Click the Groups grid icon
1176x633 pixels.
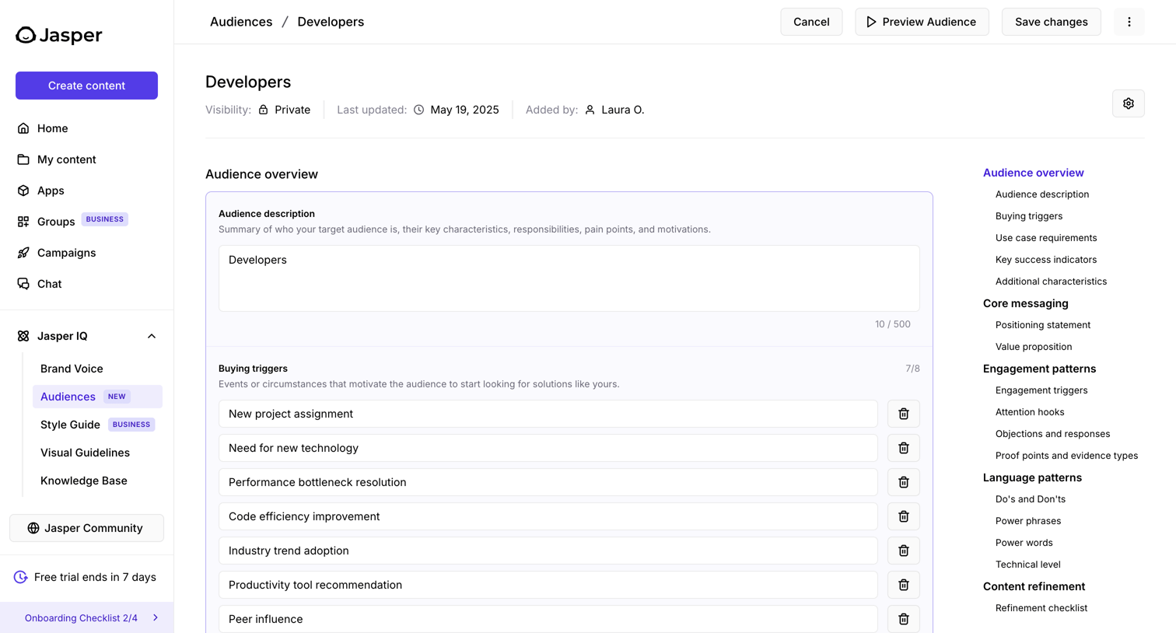(23, 222)
